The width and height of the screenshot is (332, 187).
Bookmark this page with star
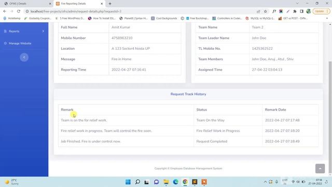coord(265,11)
